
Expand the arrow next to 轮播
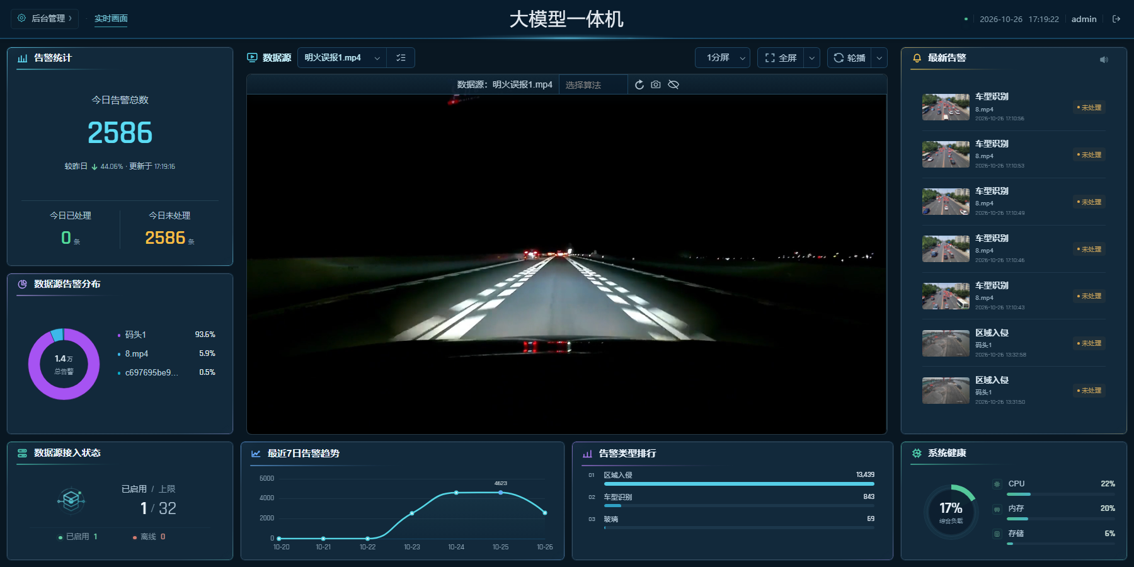click(x=879, y=58)
